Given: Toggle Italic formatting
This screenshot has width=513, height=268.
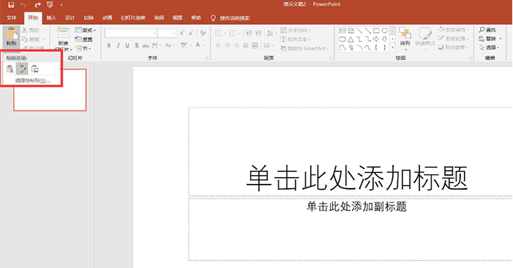Looking at the screenshot, I should (x=118, y=45).
